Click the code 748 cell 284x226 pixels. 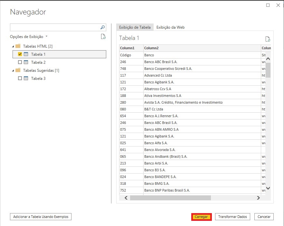tap(131, 69)
